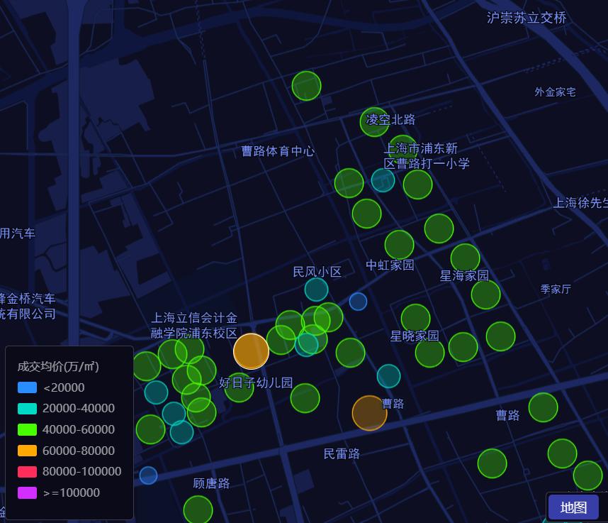Select the cyan bubble below 民风小区 label

pos(316,290)
